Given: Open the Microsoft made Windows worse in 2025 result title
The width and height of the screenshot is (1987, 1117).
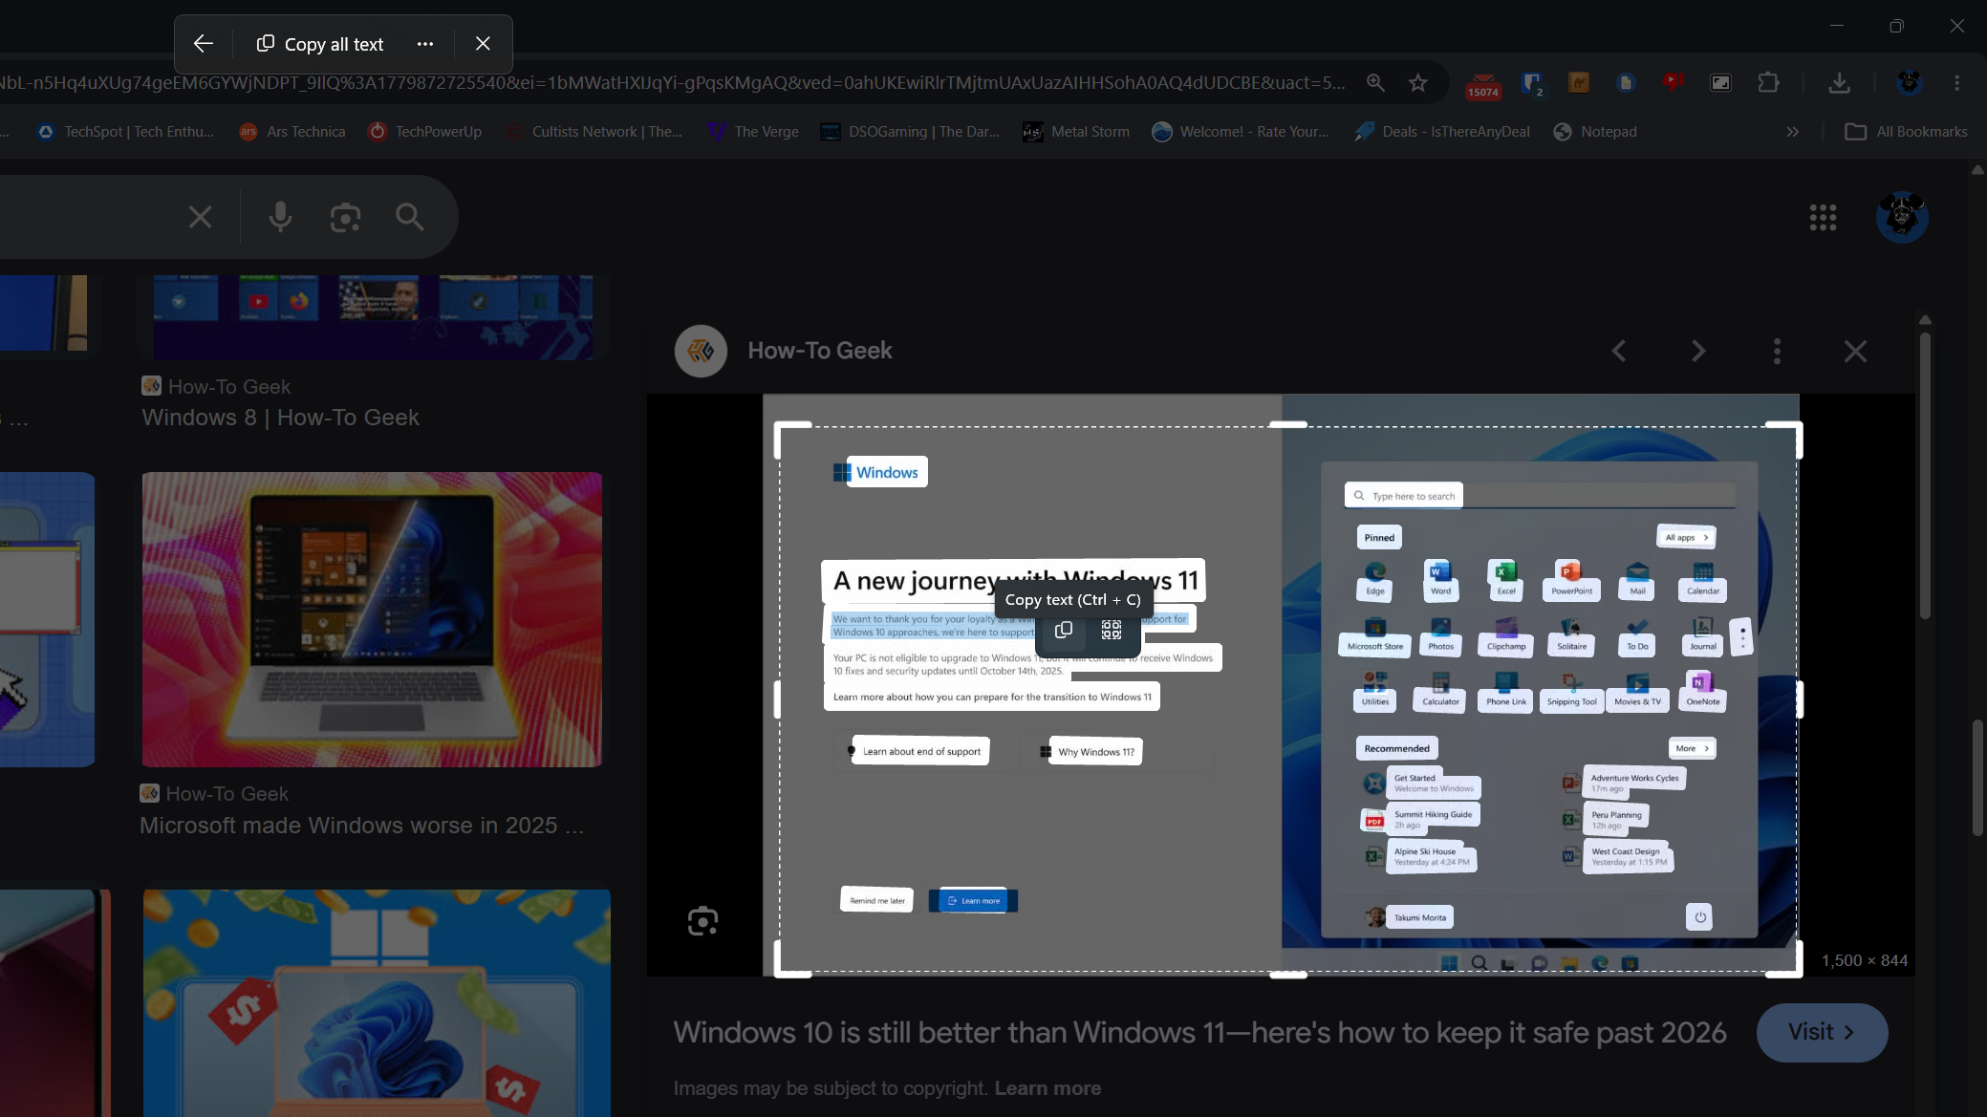Looking at the screenshot, I should (361, 826).
